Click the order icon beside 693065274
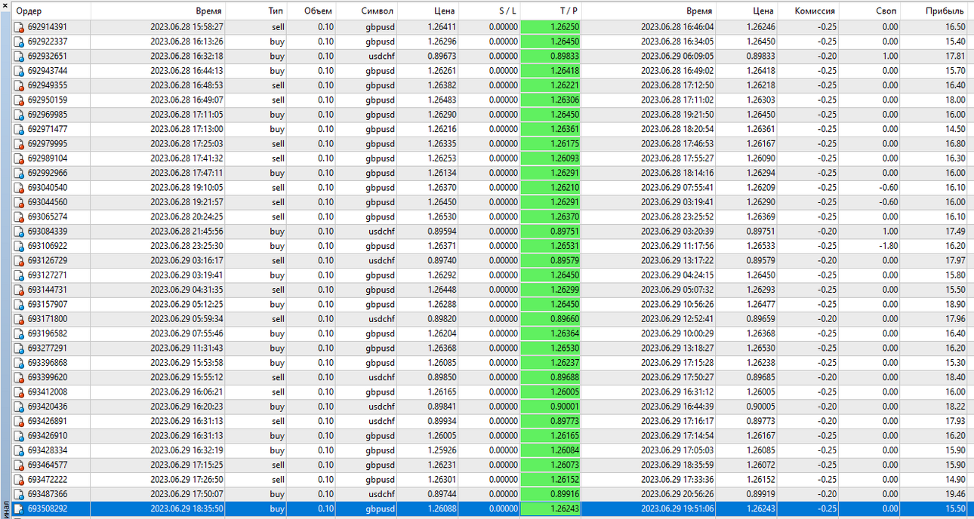 point(19,217)
